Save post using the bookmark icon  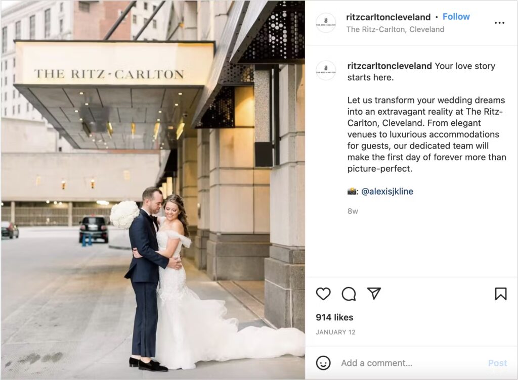tap(500, 294)
